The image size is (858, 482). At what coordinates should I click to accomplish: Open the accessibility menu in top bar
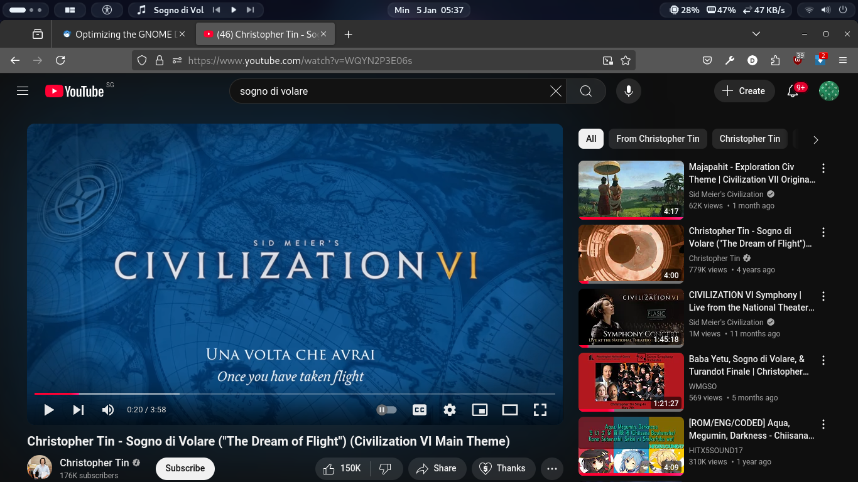click(x=107, y=10)
